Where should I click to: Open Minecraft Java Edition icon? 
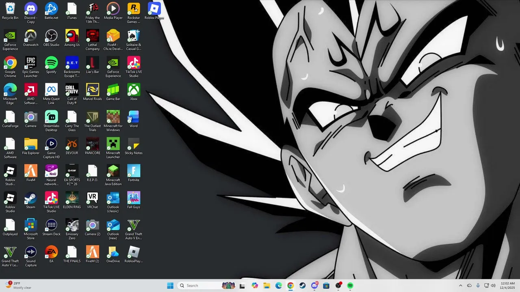coord(113,176)
